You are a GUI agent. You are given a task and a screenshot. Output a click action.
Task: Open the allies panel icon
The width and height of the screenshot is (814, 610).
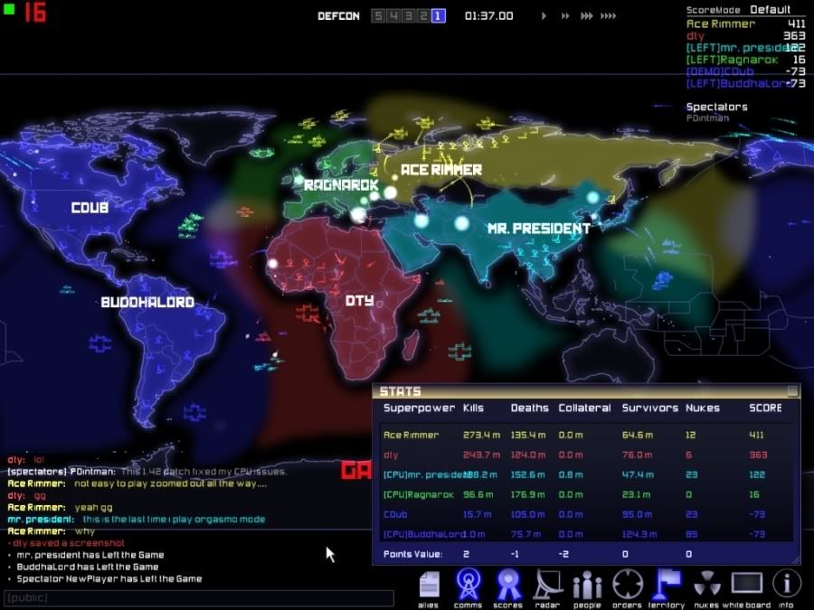pyautogui.click(x=429, y=585)
